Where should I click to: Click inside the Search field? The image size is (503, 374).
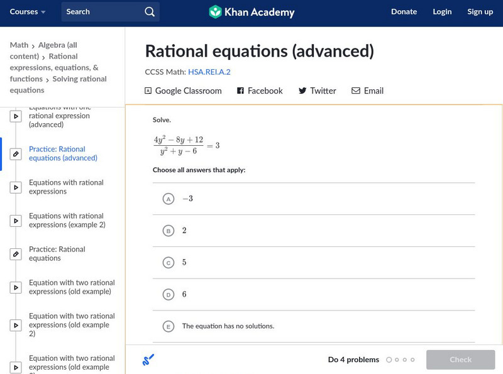click(101, 11)
